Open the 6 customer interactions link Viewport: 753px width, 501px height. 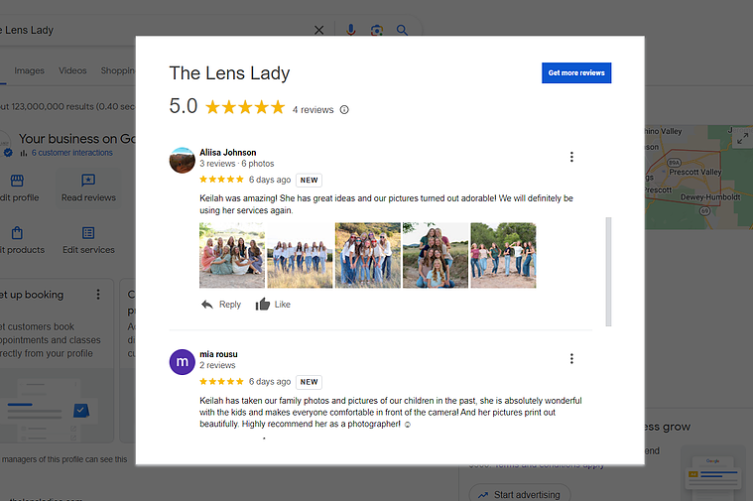[x=72, y=153]
